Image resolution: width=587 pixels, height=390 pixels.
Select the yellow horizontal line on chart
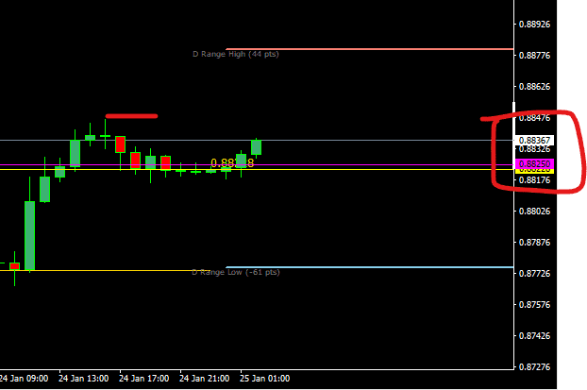(x=257, y=170)
